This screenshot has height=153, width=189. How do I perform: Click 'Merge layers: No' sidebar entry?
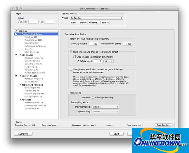pyautogui.click(x=31, y=70)
